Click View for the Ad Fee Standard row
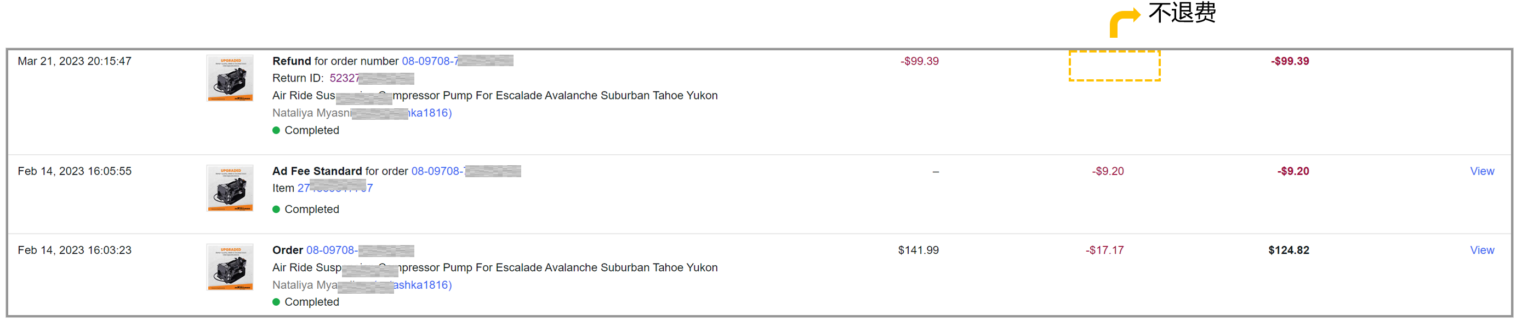Screen dimensions: 1522x326 [1482, 171]
